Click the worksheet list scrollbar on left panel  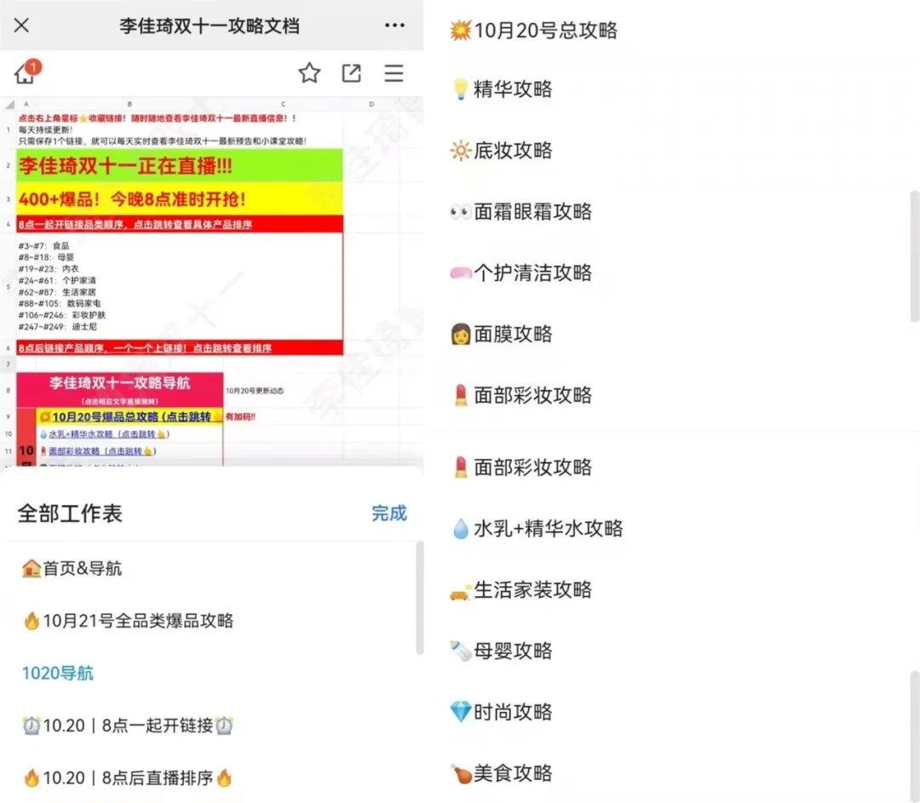pos(419,597)
